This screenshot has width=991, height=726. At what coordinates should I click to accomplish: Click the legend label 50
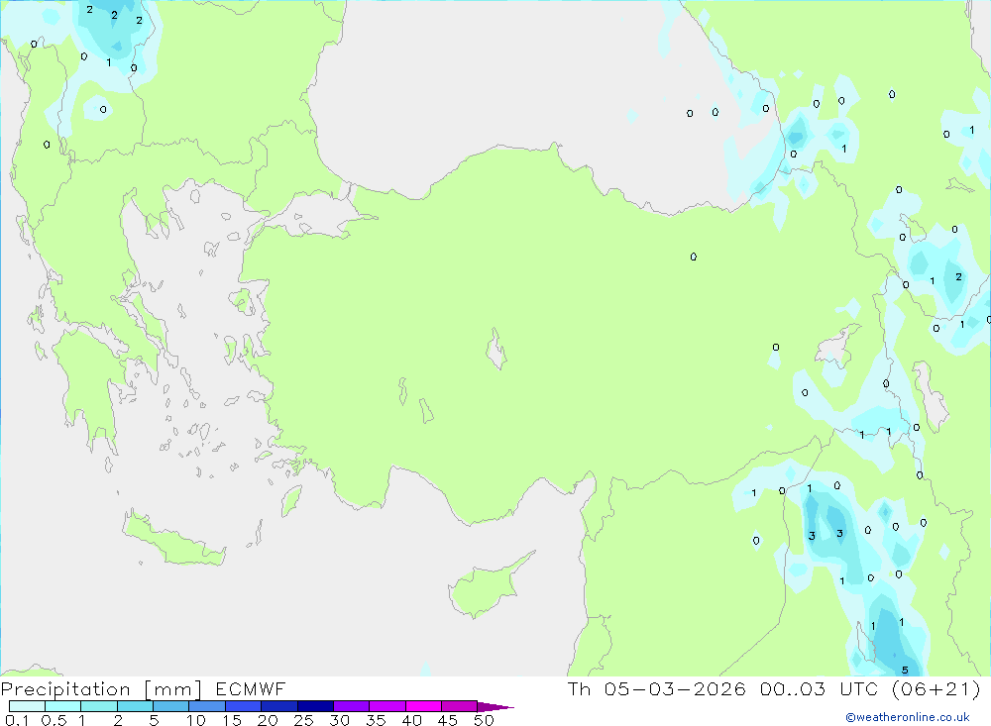pos(485,720)
